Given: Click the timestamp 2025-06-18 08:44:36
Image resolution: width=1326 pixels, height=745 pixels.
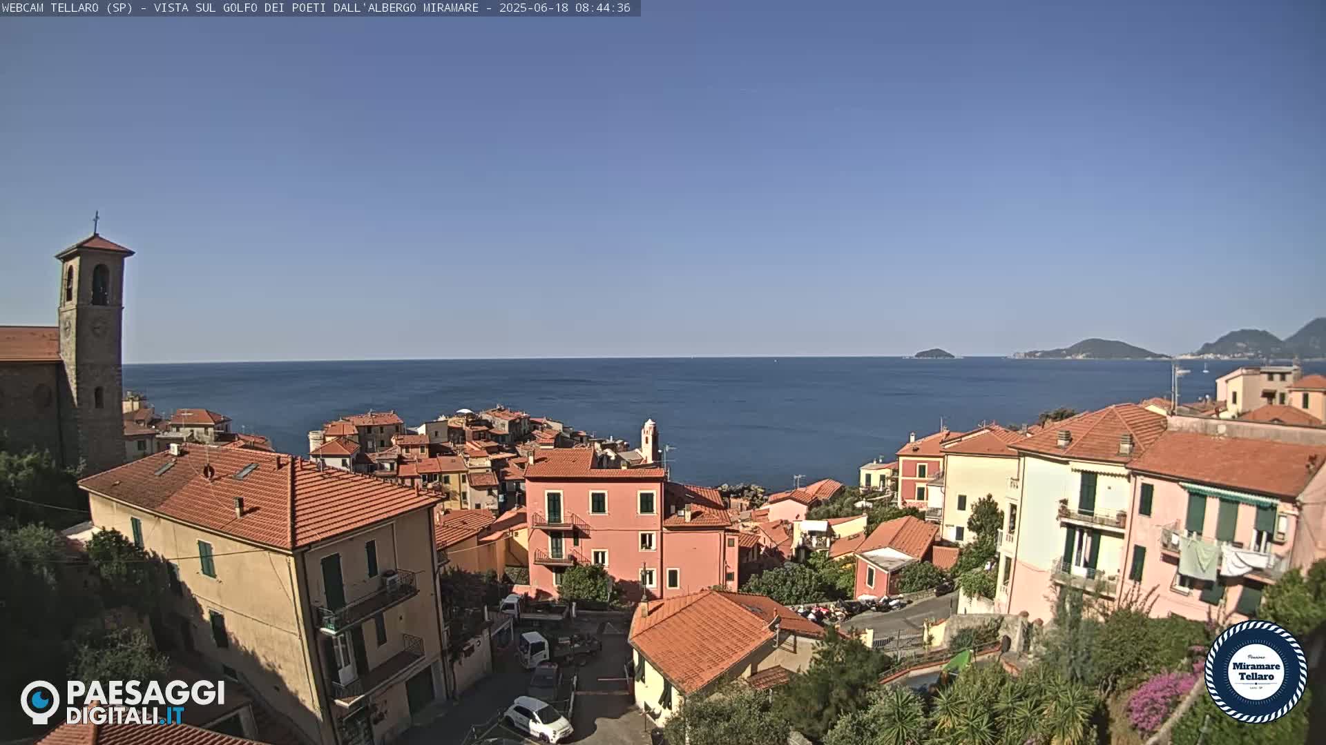Looking at the screenshot, I should [x=564, y=8].
